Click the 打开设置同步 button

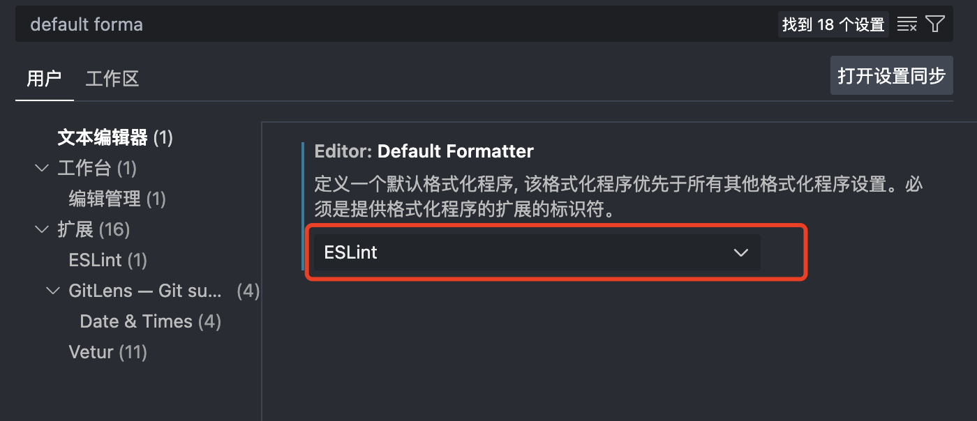(891, 75)
